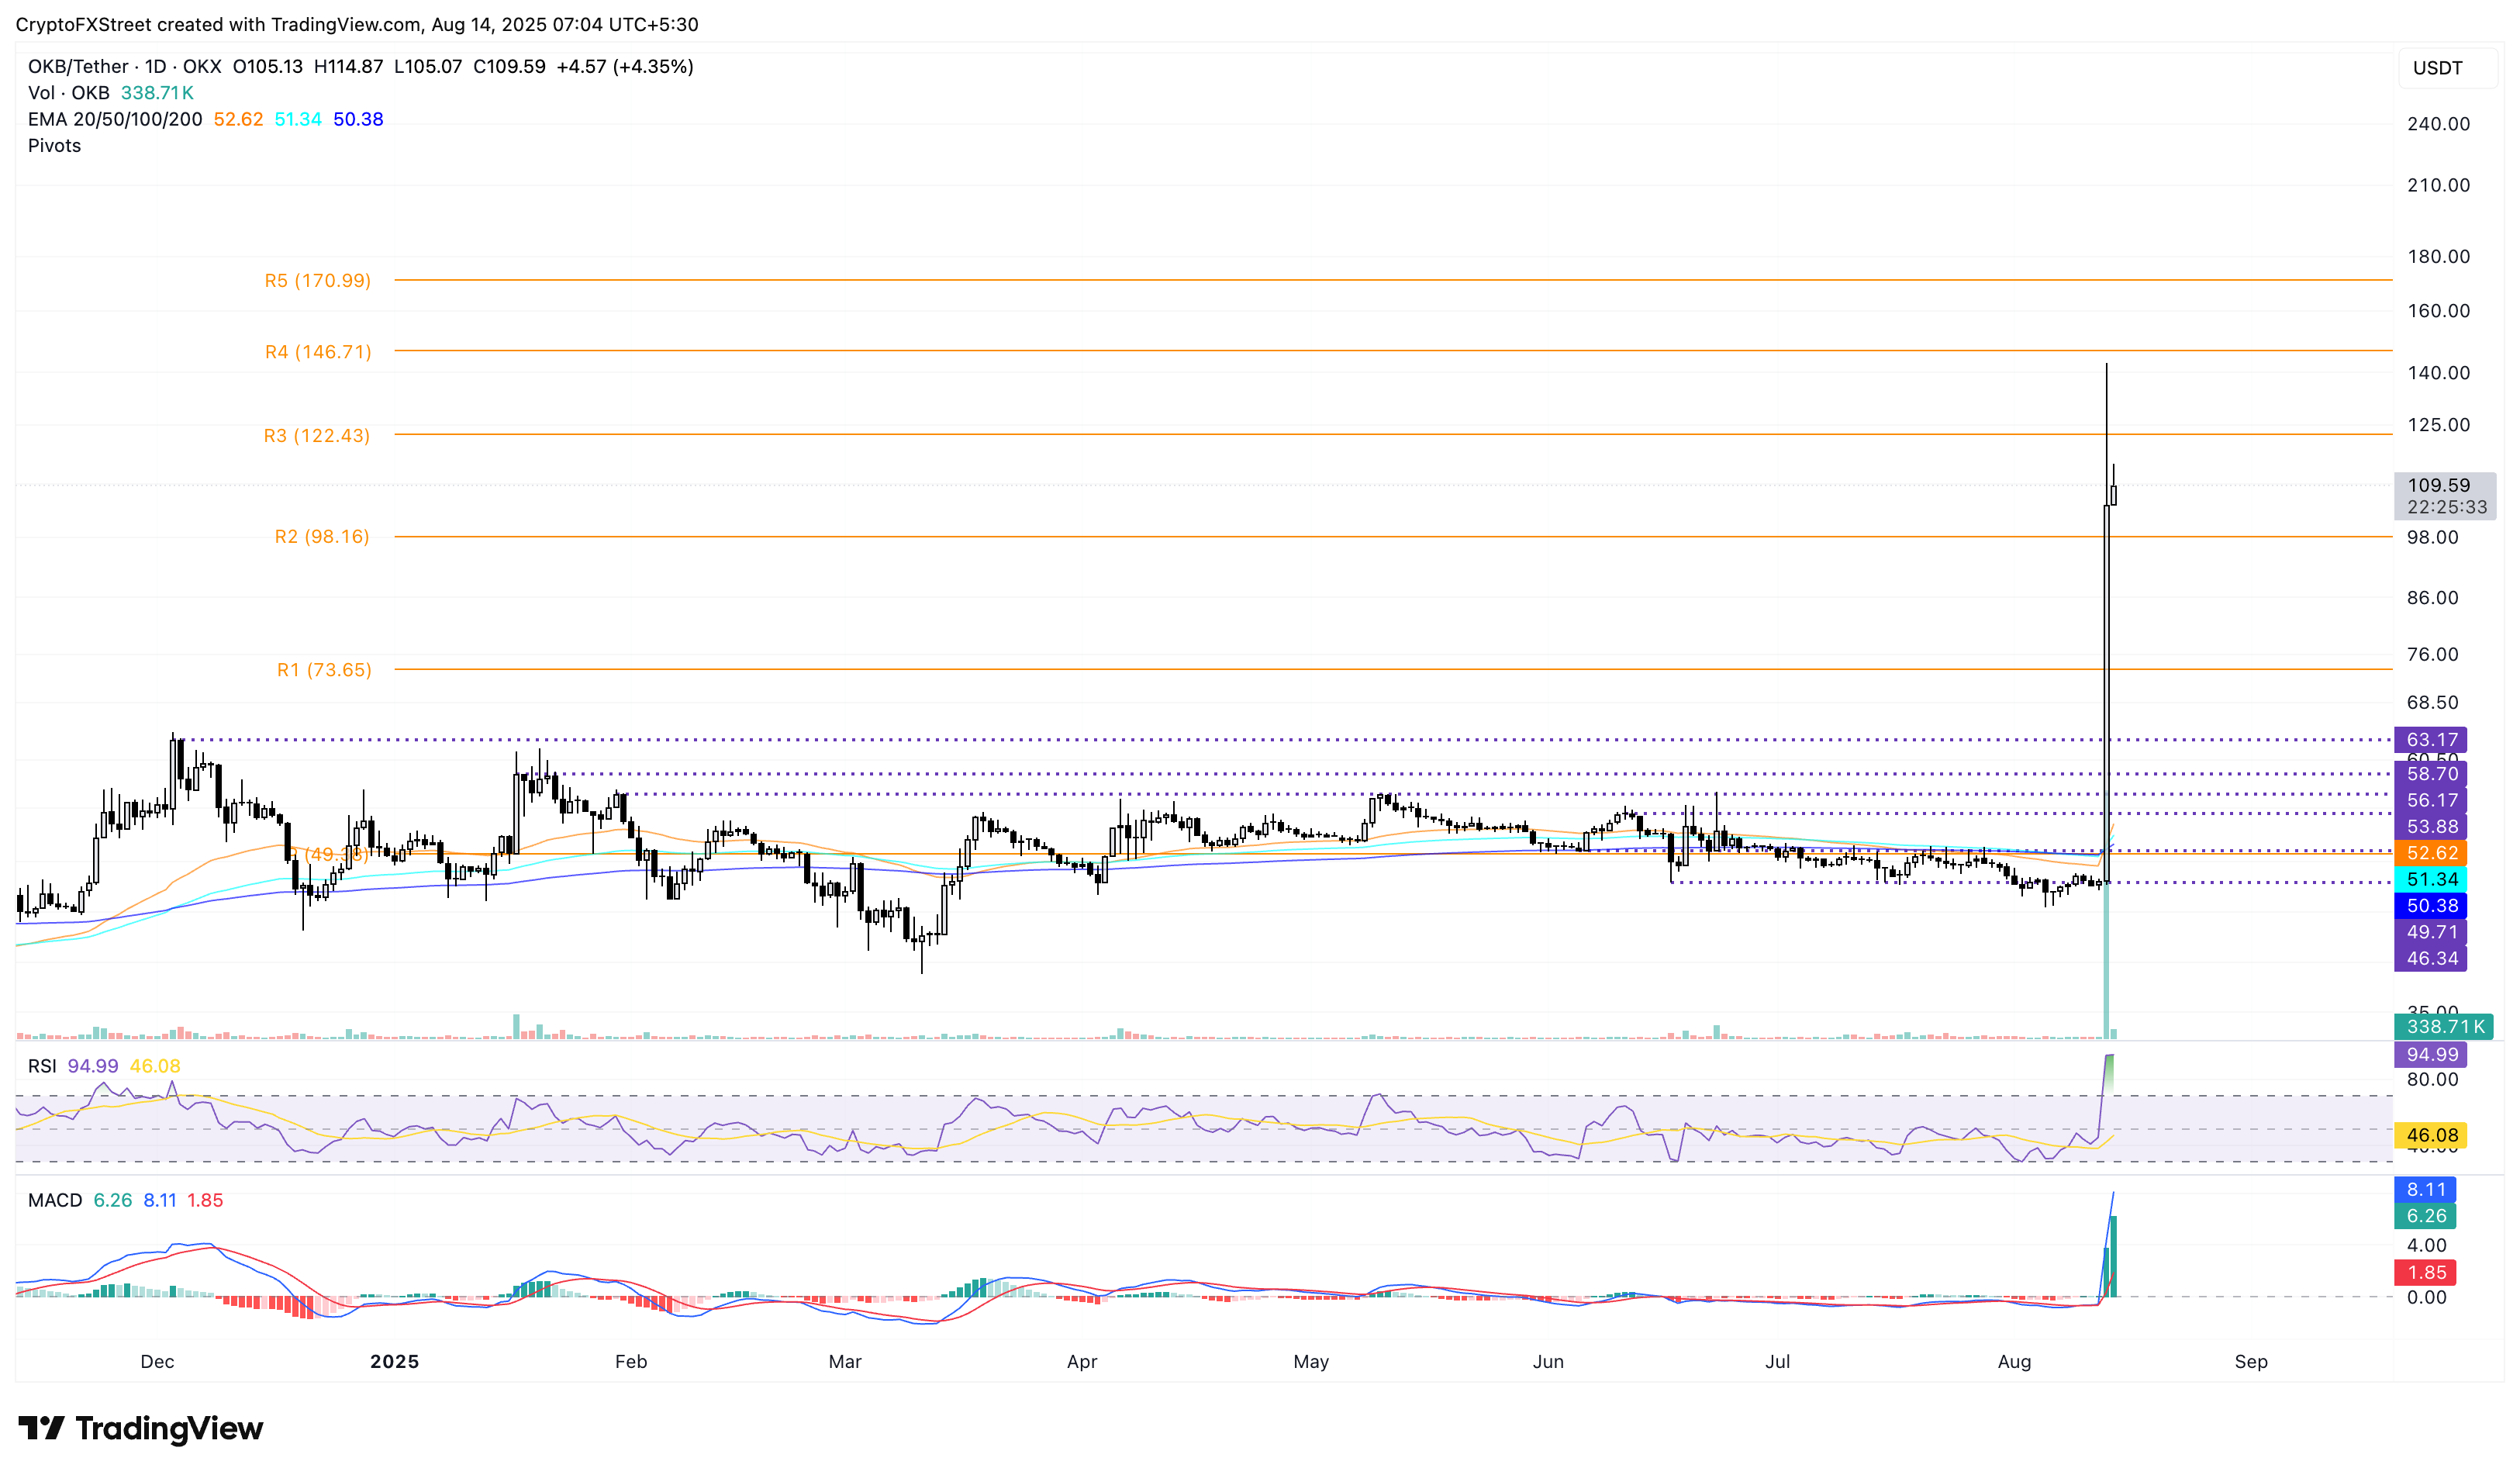Image resolution: width=2520 pixels, height=1475 pixels.
Task: Click the yellow 46.08 RSI tag
Action: pos(2431,1135)
